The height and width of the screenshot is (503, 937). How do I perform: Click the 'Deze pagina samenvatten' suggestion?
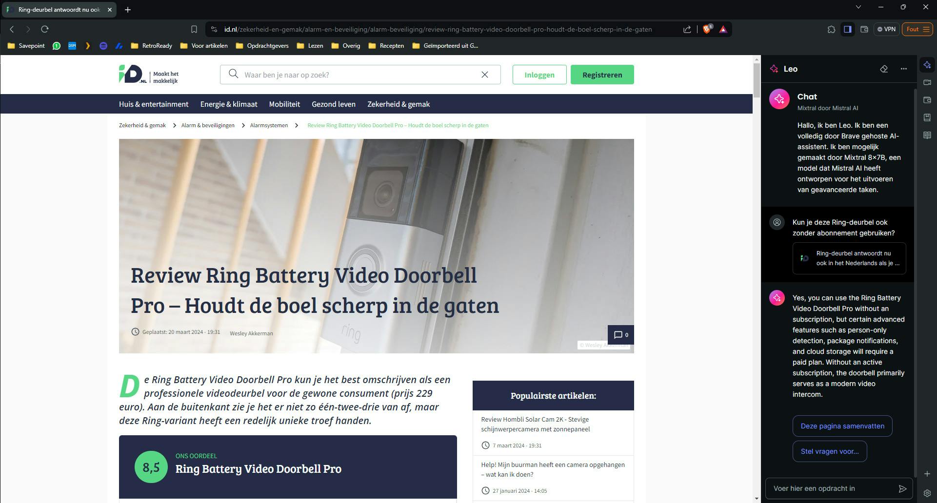842,426
